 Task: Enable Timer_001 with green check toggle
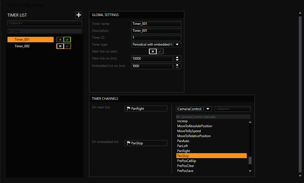[x=67, y=40]
